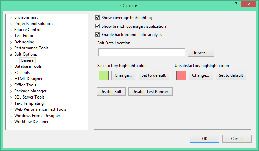Change the unsatisfactory highlight color
Image resolution: width=259 pixels, height=151 pixels.
[201, 75]
